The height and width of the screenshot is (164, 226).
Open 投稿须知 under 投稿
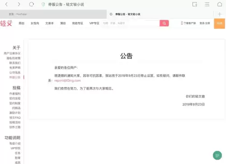pyautogui.click(x=15, y=122)
